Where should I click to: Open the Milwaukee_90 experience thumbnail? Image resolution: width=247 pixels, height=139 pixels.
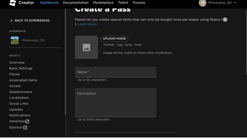(x=15, y=40)
